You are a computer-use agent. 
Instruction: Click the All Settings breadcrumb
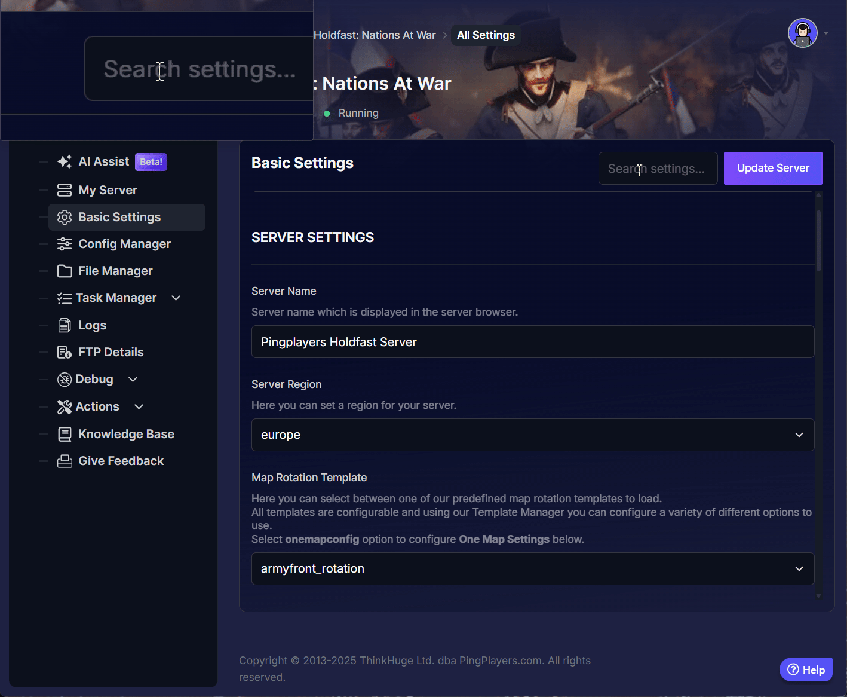point(486,35)
